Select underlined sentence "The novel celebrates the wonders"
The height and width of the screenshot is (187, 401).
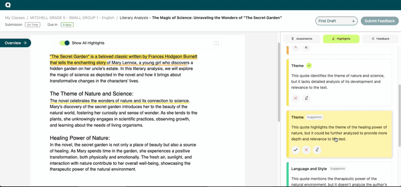click(120, 101)
